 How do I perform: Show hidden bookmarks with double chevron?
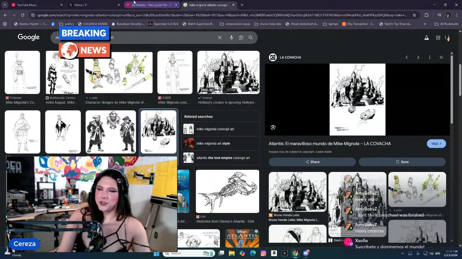point(425,24)
